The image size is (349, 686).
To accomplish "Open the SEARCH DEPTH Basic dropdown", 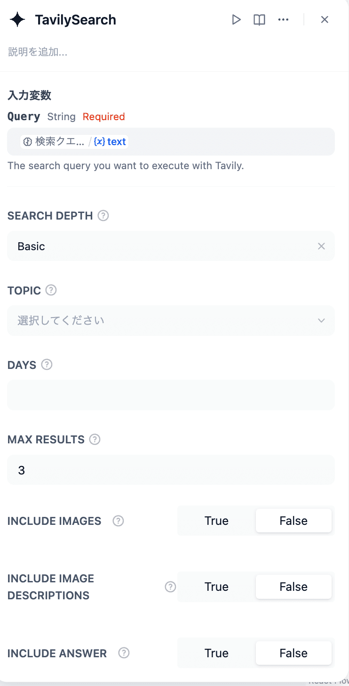I will 160,246.
